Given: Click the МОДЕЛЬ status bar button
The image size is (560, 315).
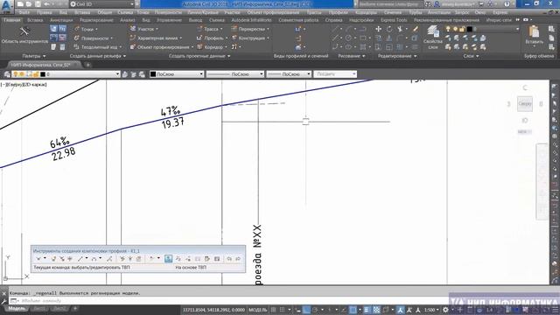Looking at the screenshot, I should click(x=258, y=310).
